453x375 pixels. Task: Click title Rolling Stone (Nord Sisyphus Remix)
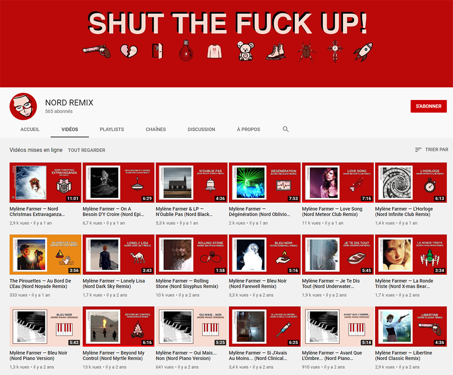187,284
